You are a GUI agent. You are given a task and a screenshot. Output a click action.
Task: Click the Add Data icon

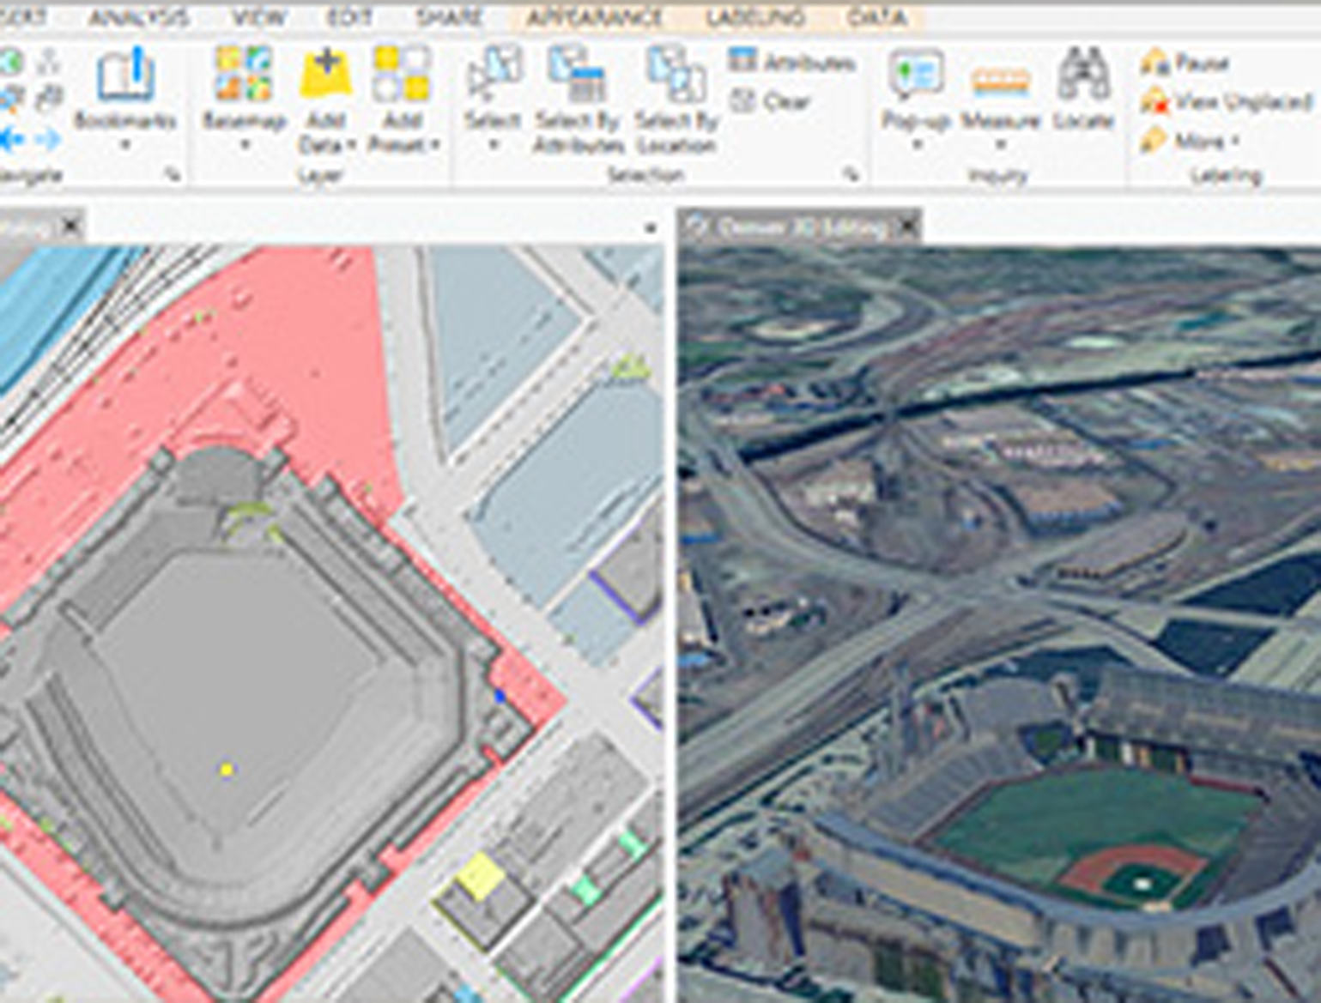click(326, 75)
